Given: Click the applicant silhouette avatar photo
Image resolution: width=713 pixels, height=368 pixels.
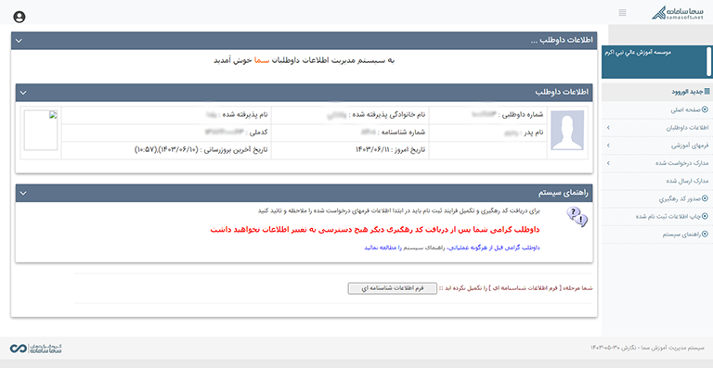Looking at the screenshot, I should tap(567, 130).
